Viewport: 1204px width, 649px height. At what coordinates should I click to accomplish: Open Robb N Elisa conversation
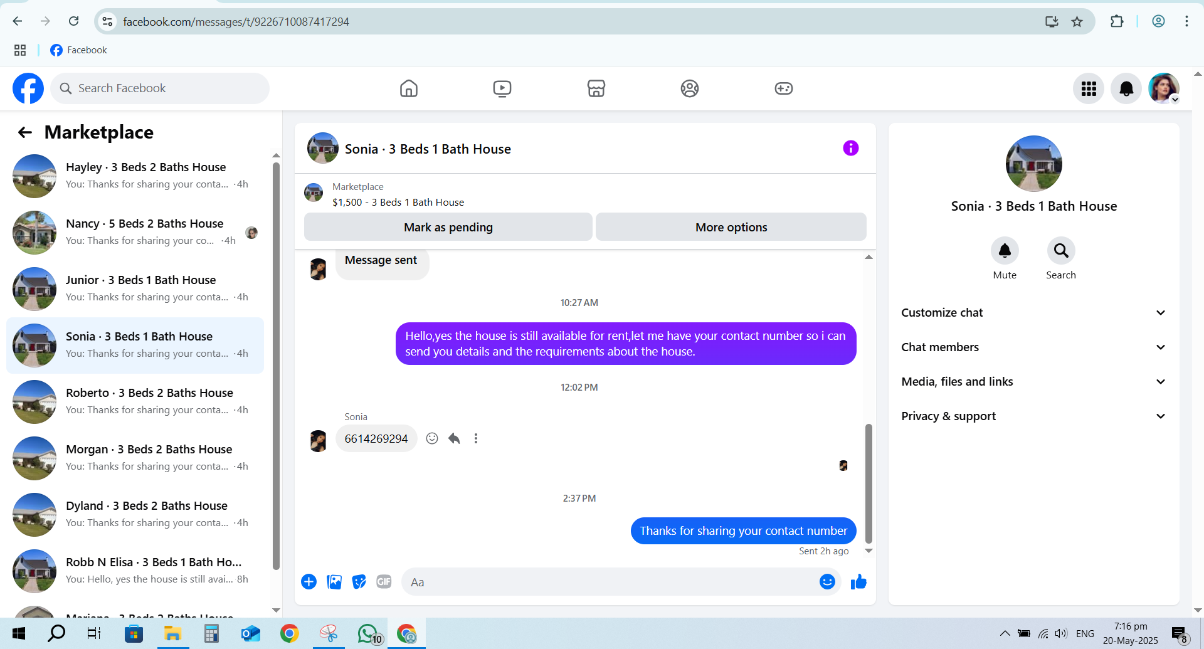click(x=135, y=571)
